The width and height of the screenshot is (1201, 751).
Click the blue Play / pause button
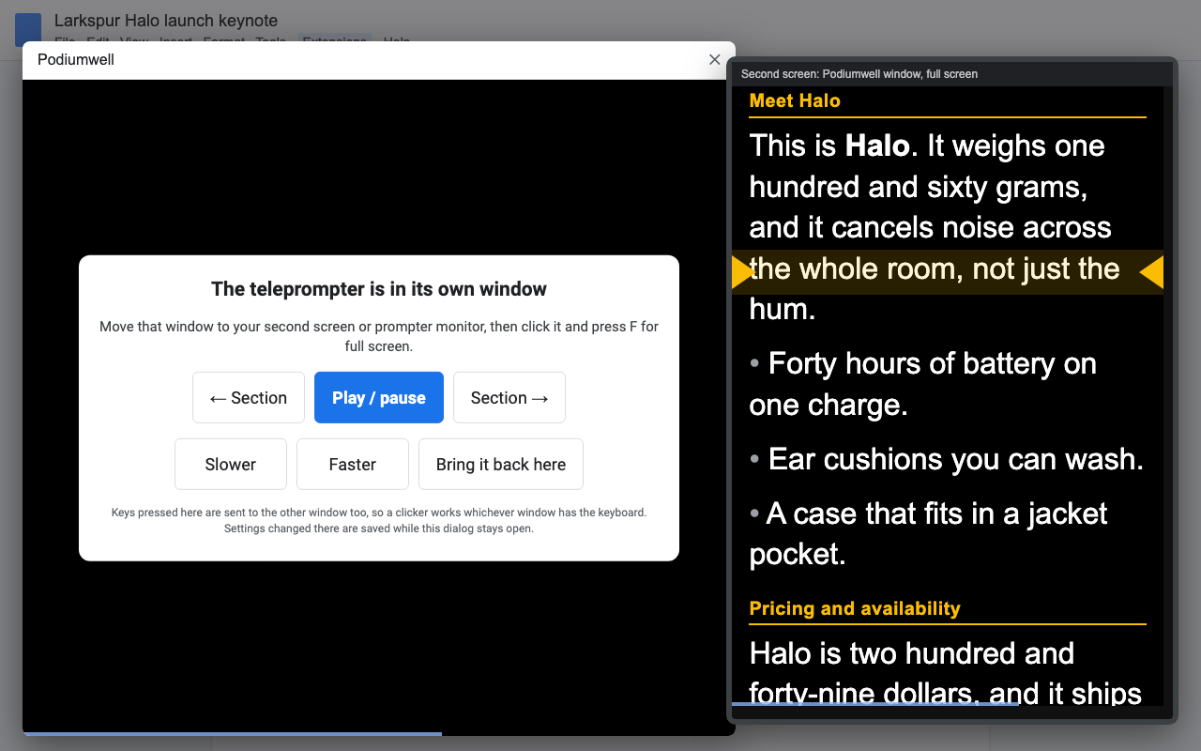point(379,398)
